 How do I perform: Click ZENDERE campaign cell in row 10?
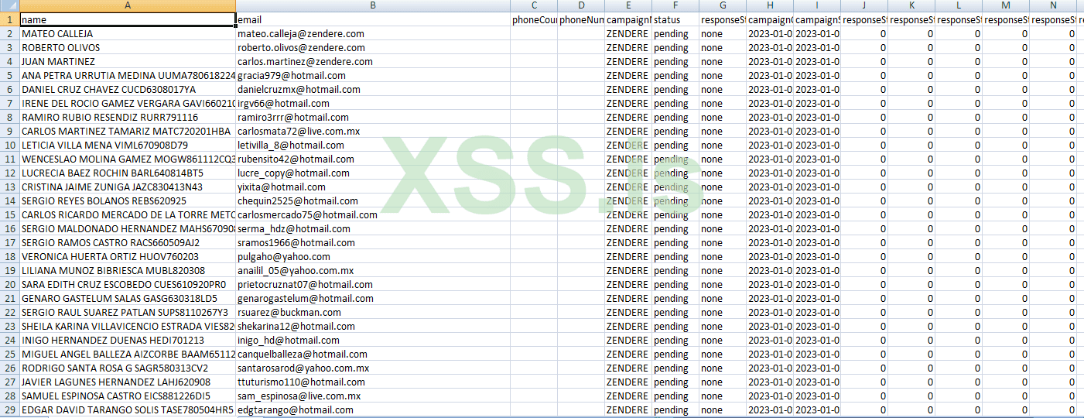(628, 145)
